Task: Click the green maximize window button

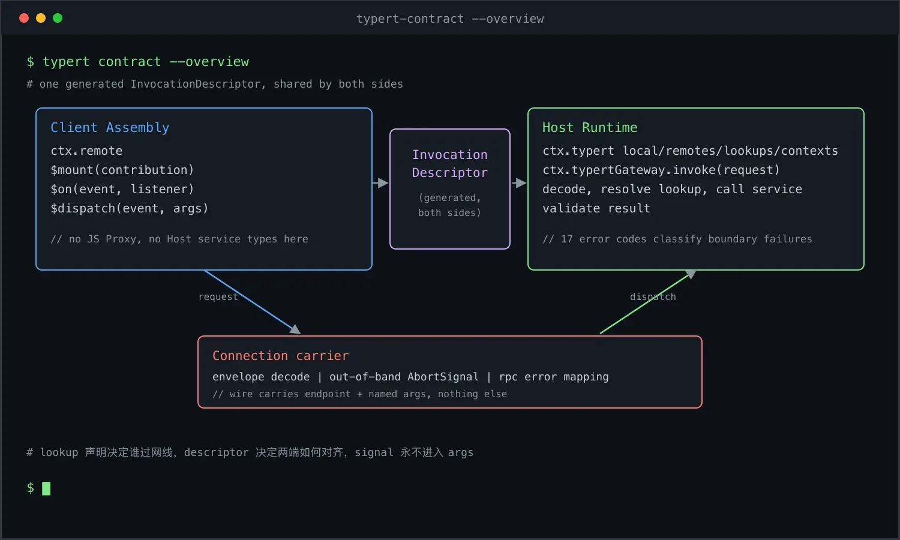Action: 58,18
